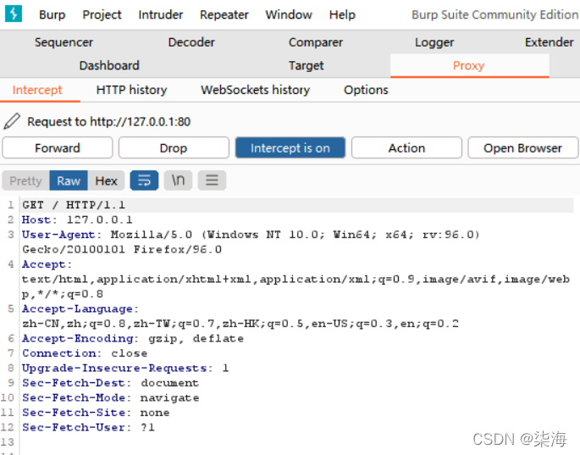Open the Help menu
Screen dimensions: 580x455
[342, 14]
